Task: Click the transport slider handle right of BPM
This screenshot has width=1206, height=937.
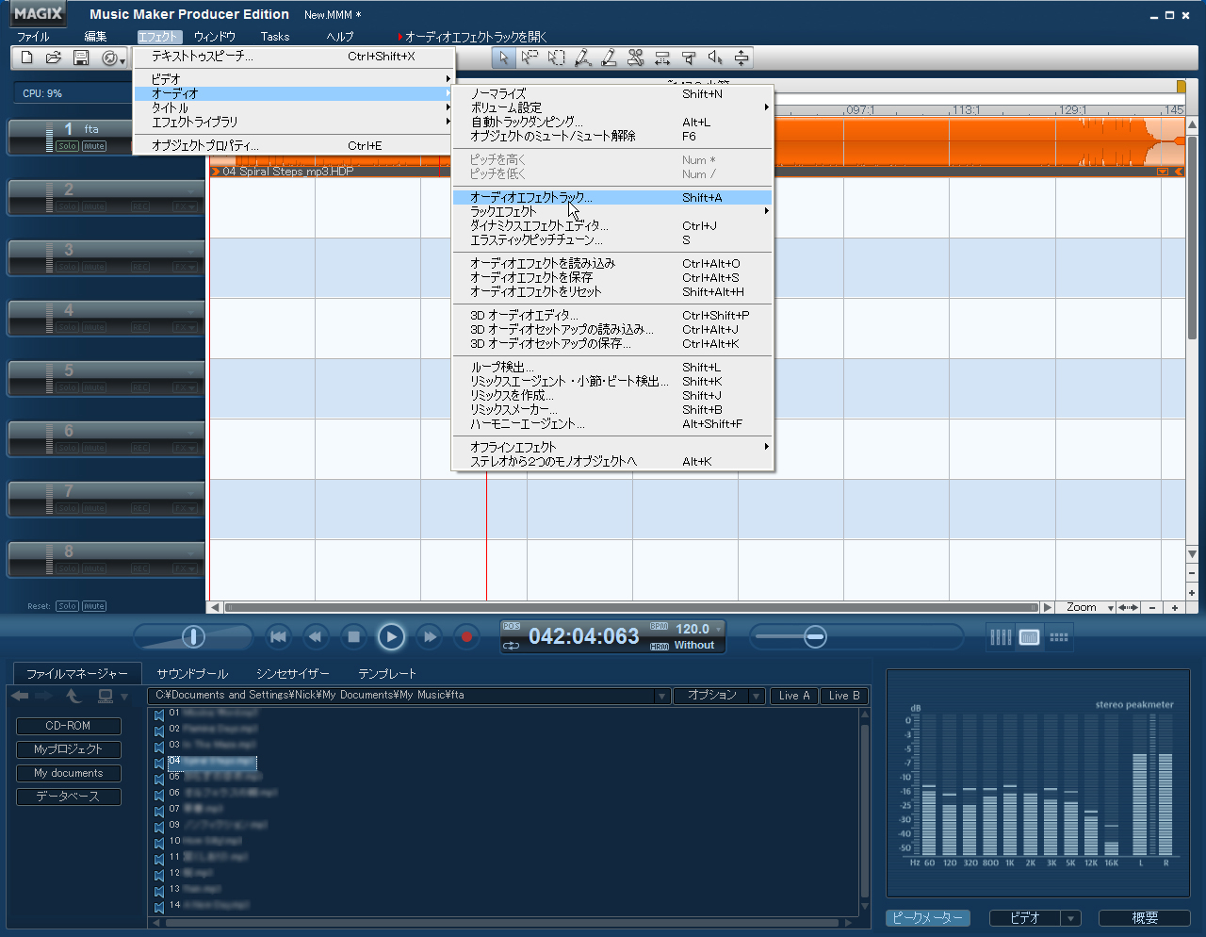Action: 815,637
